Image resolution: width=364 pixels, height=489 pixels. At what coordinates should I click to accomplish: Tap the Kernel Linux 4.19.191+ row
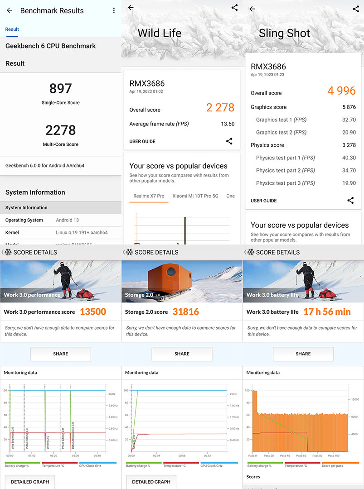point(61,233)
